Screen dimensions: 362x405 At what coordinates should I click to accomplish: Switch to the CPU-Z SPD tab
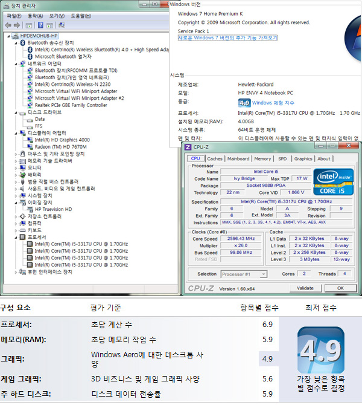click(x=282, y=159)
